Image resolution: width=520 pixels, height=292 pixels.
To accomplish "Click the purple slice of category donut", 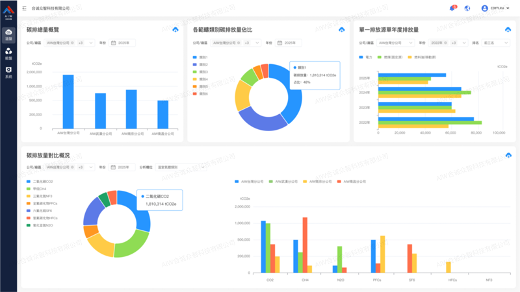I will (x=262, y=120).
